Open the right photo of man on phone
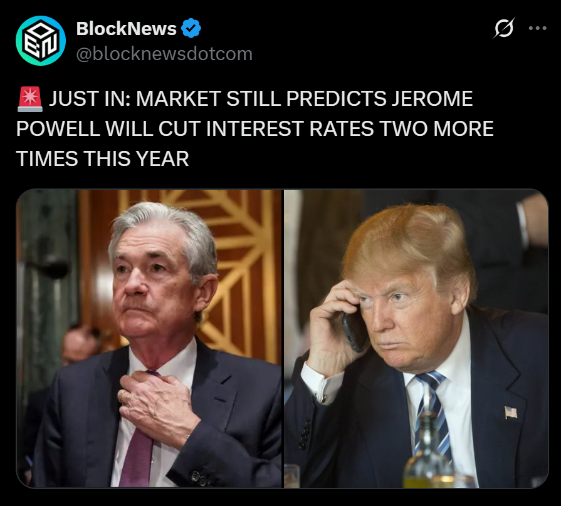This screenshot has width=561, height=506. click(x=416, y=338)
